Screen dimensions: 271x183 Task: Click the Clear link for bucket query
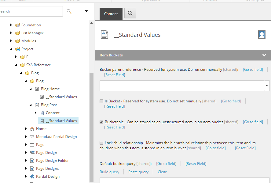coord(162,172)
